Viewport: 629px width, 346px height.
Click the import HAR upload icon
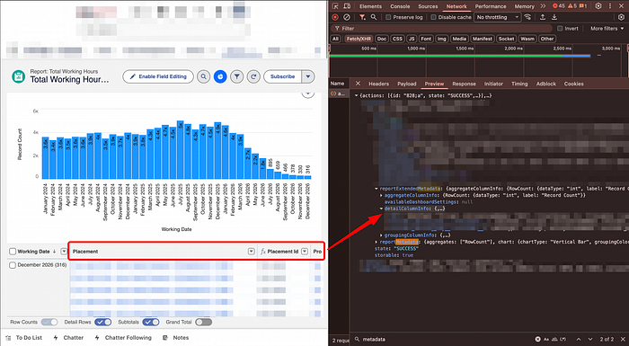click(x=543, y=17)
